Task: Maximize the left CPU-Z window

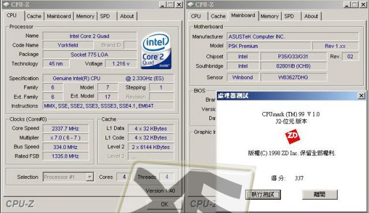Action: pos(171,5)
